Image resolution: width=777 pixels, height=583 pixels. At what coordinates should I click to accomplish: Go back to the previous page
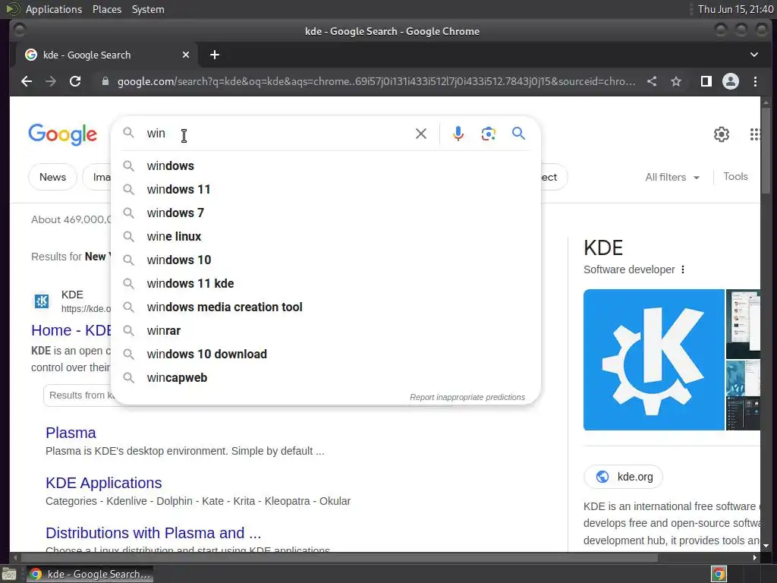tap(27, 81)
